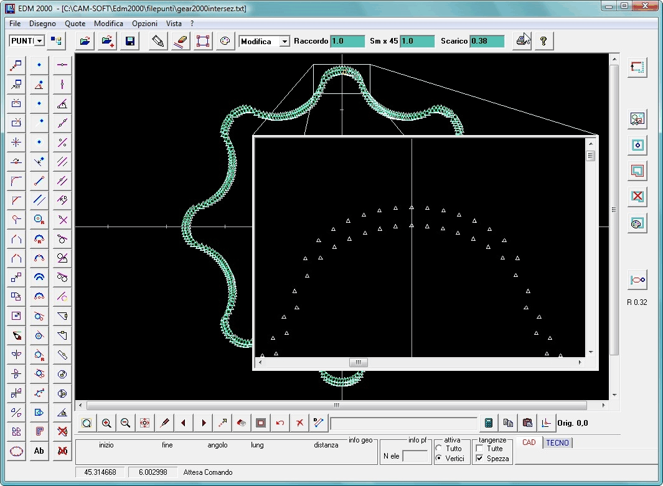Screen dimensions: 663x486
Task: Click the red frame fit-view icon
Action: point(202,41)
